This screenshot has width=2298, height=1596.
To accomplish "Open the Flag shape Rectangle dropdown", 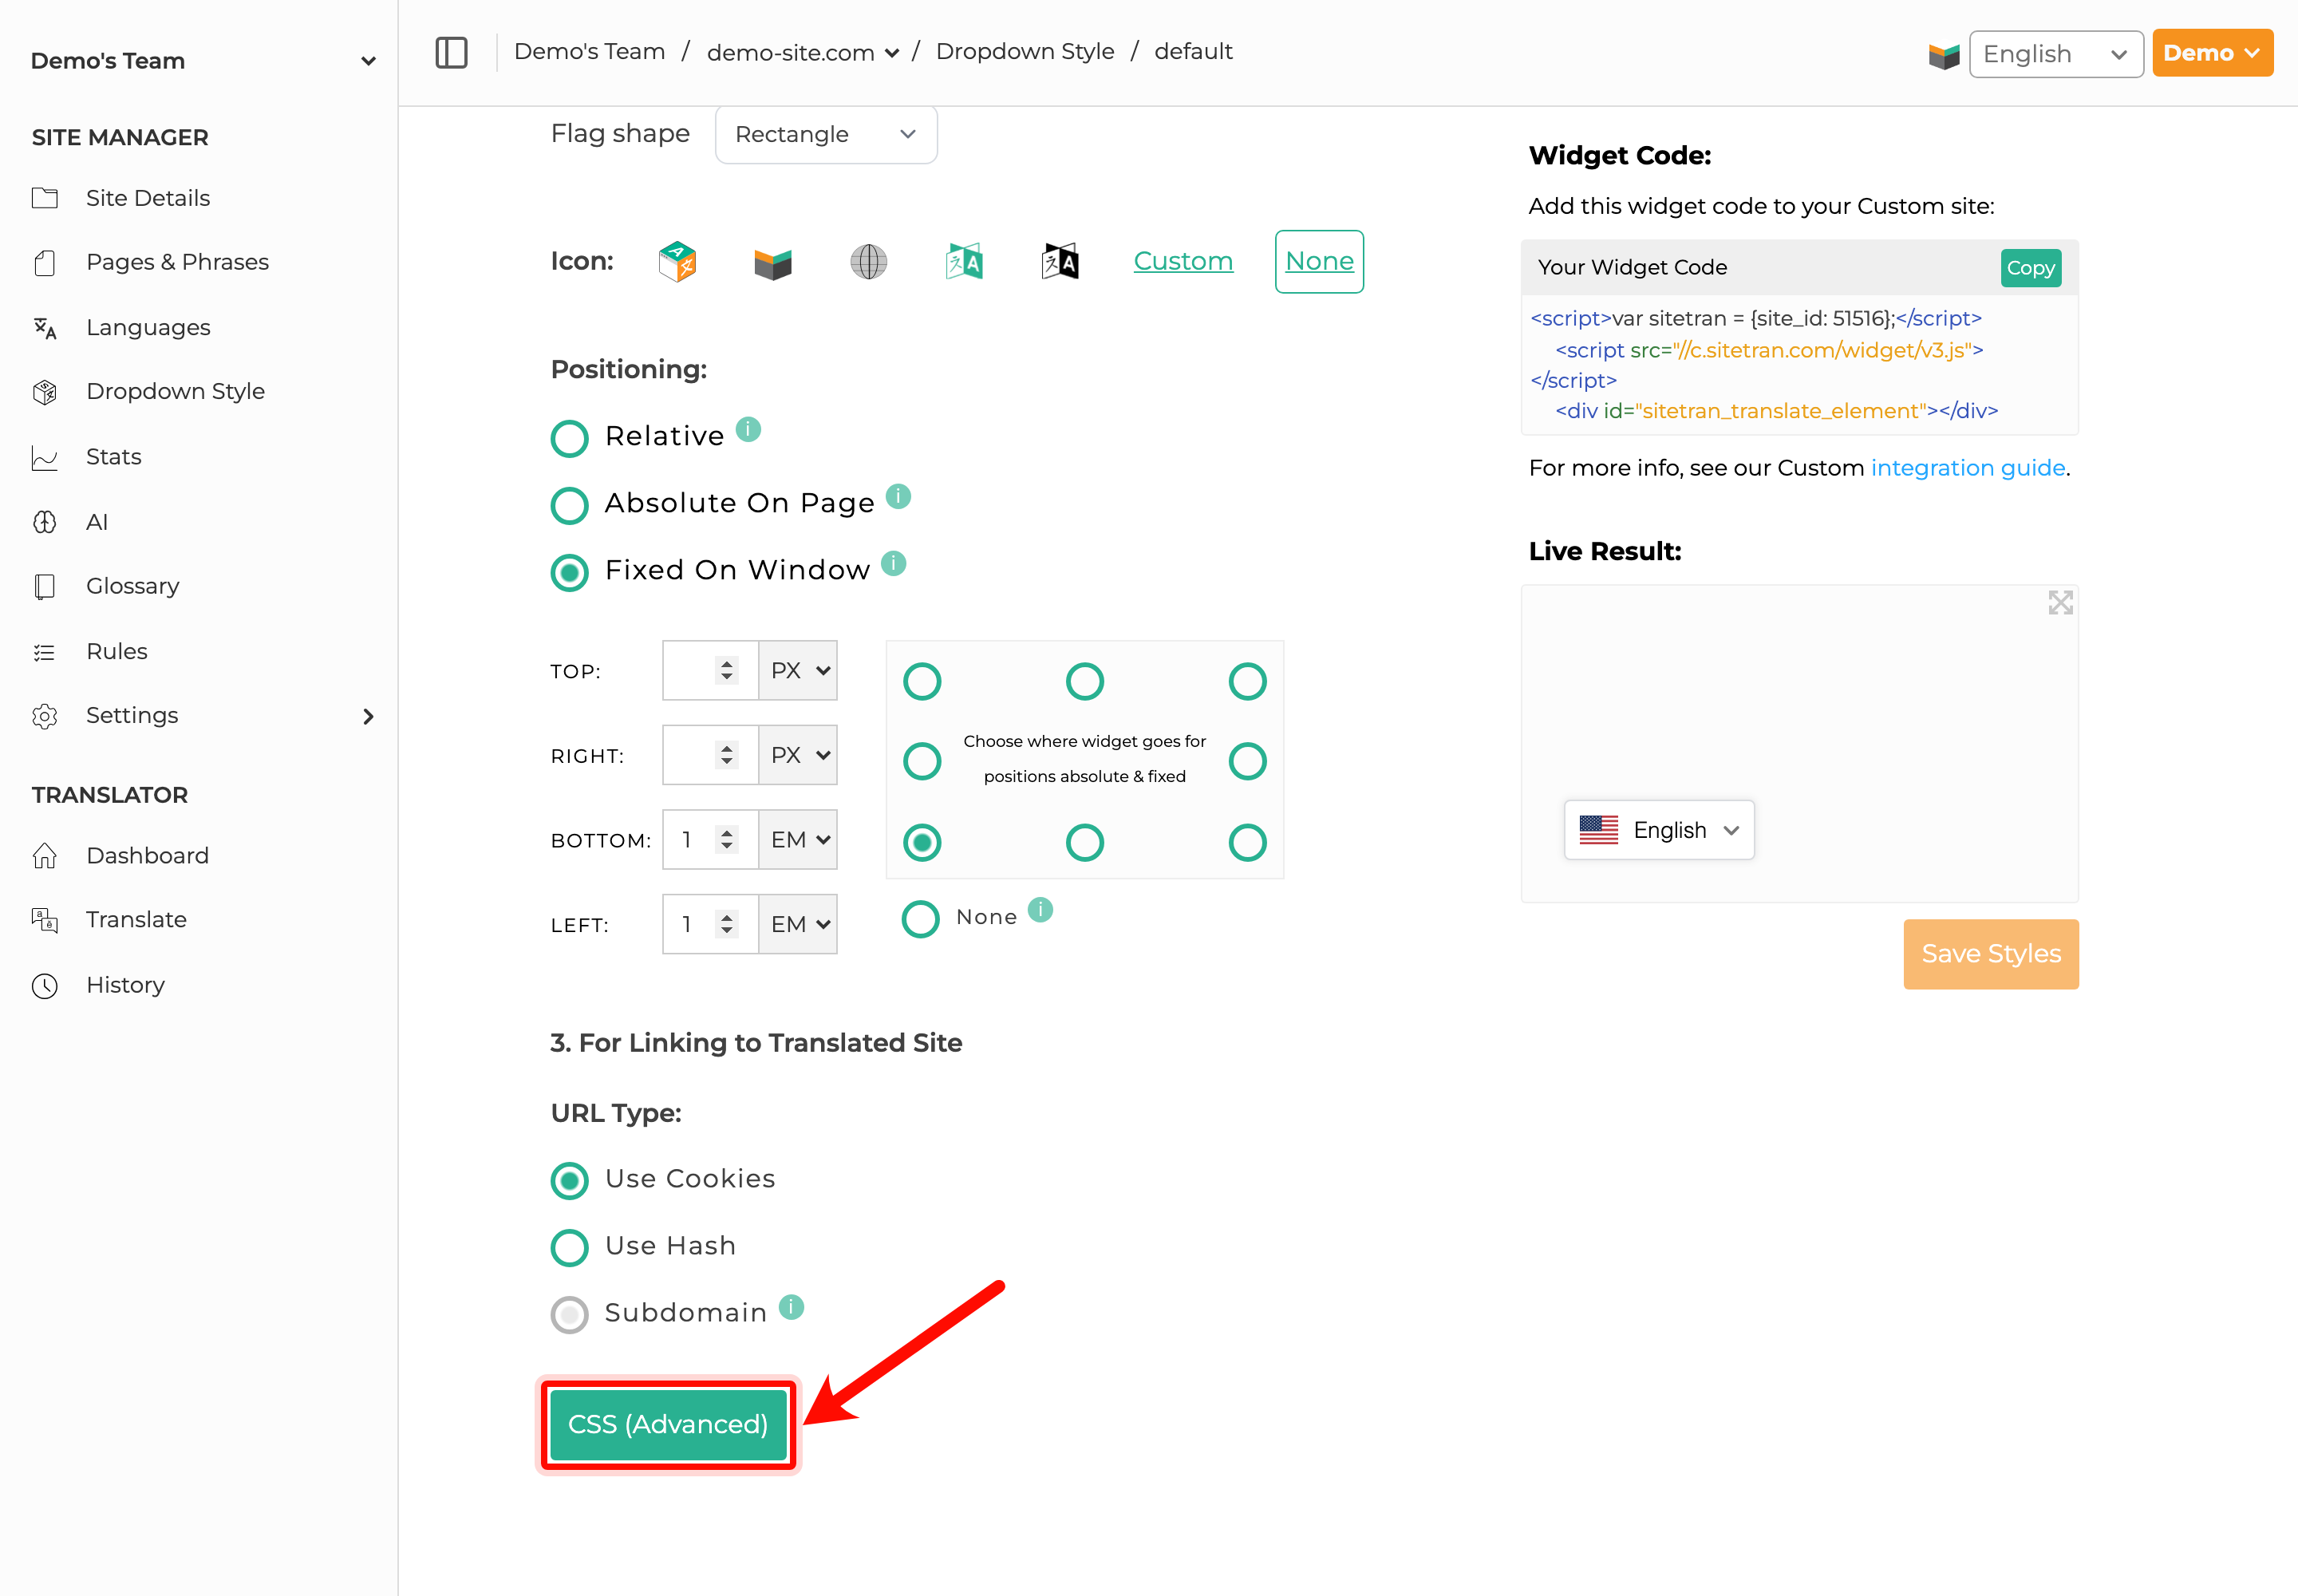I will (826, 134).
